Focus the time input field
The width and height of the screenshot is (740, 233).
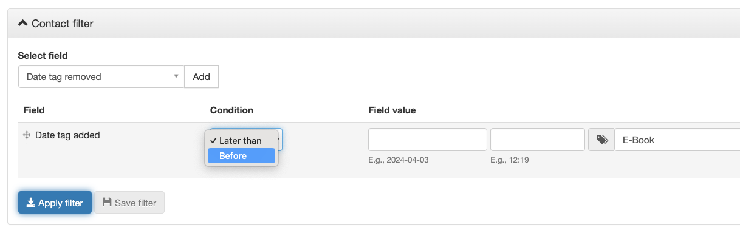(x=538, y=140)
